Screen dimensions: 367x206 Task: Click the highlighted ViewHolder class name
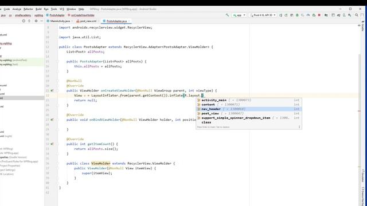(x=101, y=164)
